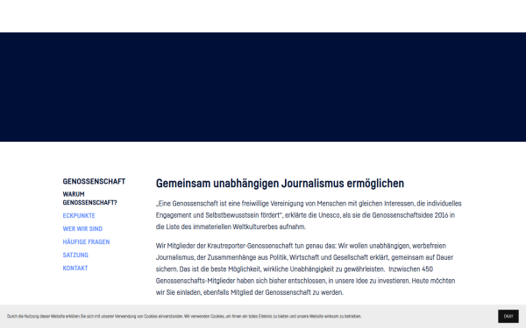The width and height of the screenshot is (526, 328).
Task: Select the Satzung sidebar link
Action: coord(75,255)
